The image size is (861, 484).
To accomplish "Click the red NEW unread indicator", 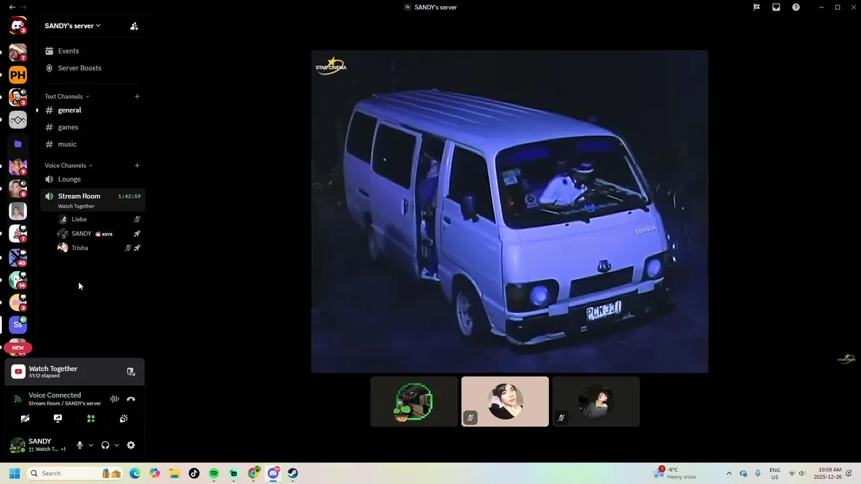I will (x=18, y=348).
